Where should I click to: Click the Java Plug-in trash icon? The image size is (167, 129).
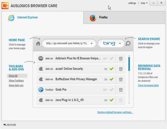(x=121, y=100)
